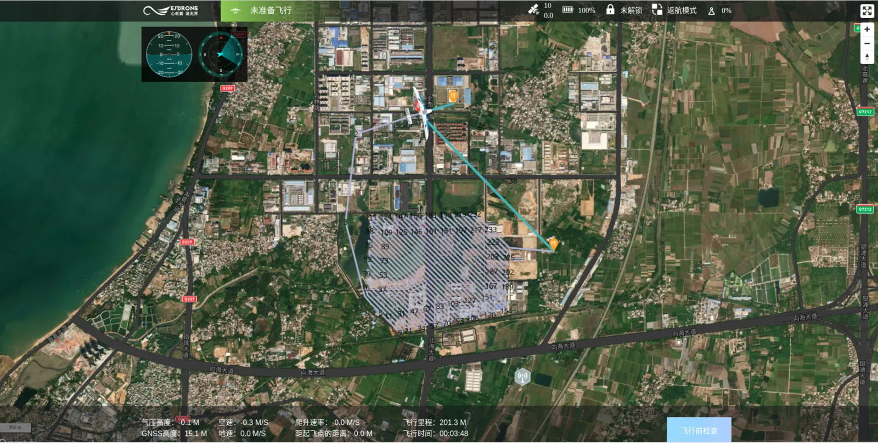This screenshot has height=443, width=878.
Task: Click the GNSS高度 15.1 M readout
Action: point(174,433)
